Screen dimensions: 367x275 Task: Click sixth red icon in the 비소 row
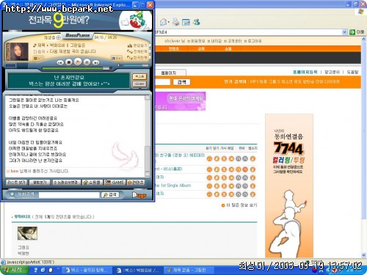(x=245, y=169)
